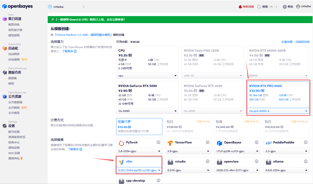
Task: Click the LittleBei user avatar icon
Action: pos(298,7)
